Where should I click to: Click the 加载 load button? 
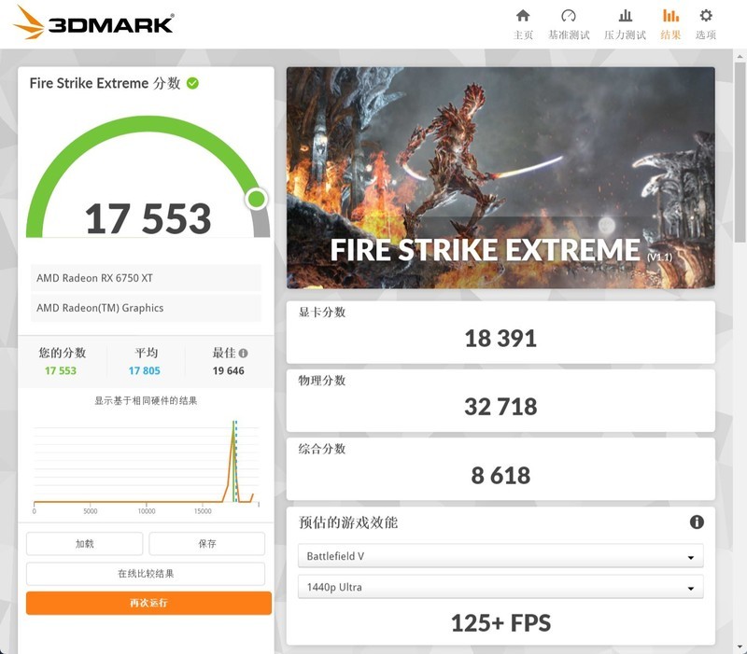(x=84, y=542)
